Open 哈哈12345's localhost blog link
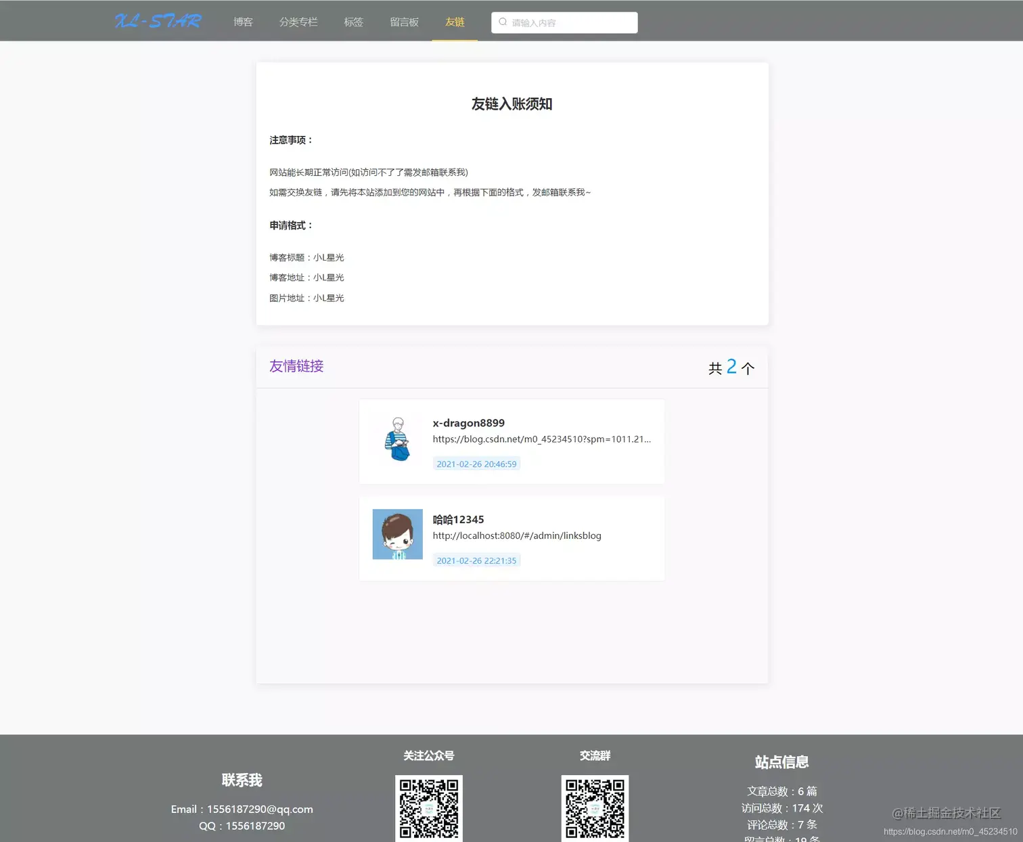Screen dimensions: 1023x842 coord(517,535)
